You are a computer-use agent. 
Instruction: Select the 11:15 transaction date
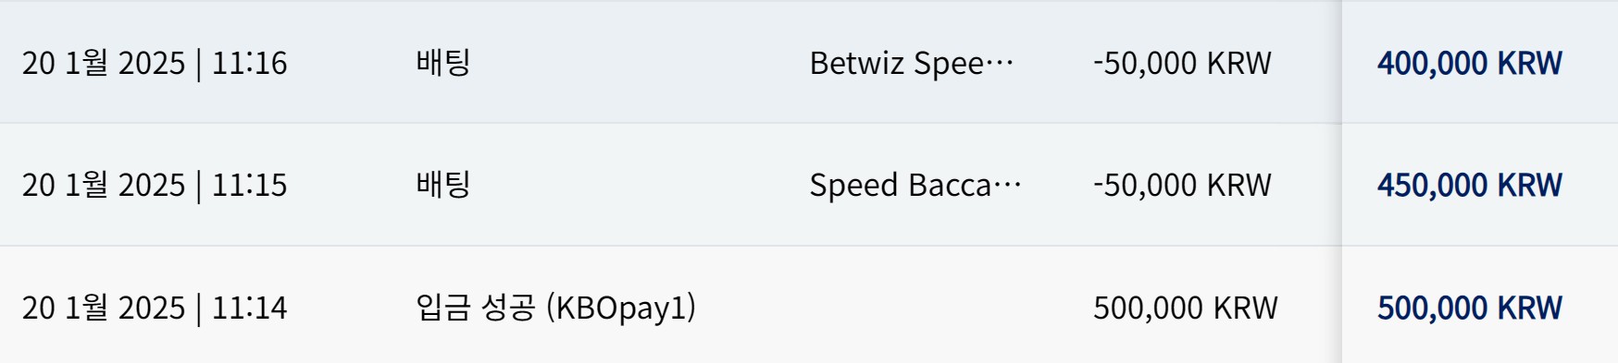tap(155, 185)
